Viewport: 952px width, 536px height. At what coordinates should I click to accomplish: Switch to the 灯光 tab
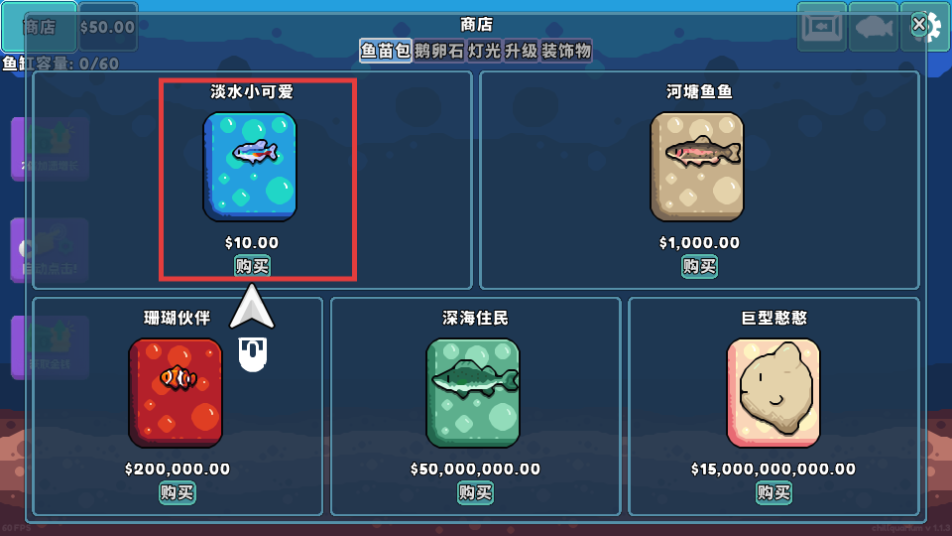coord(484,51)
